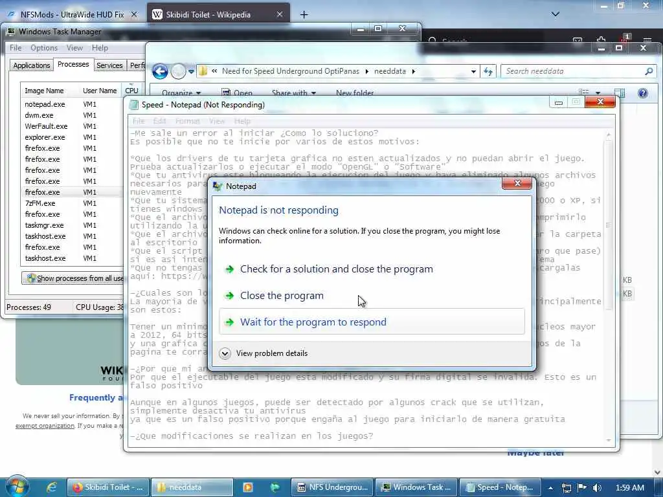
Task: Open the address bar history dropdown
Action: pos(473,71)
